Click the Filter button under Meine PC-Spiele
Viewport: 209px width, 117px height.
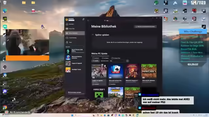click(96, 61)
